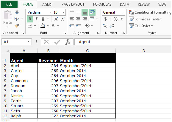172x122 pixels.
Task: Click the Fill Color paint bucket
Action: [43, 26]
